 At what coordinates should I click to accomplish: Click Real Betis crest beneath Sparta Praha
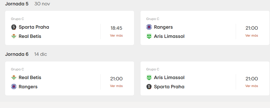(x=14, y=36)
